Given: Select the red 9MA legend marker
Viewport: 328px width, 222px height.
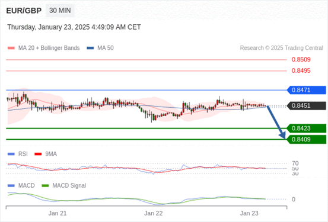Looking at the screenshot, I should 38,154.
